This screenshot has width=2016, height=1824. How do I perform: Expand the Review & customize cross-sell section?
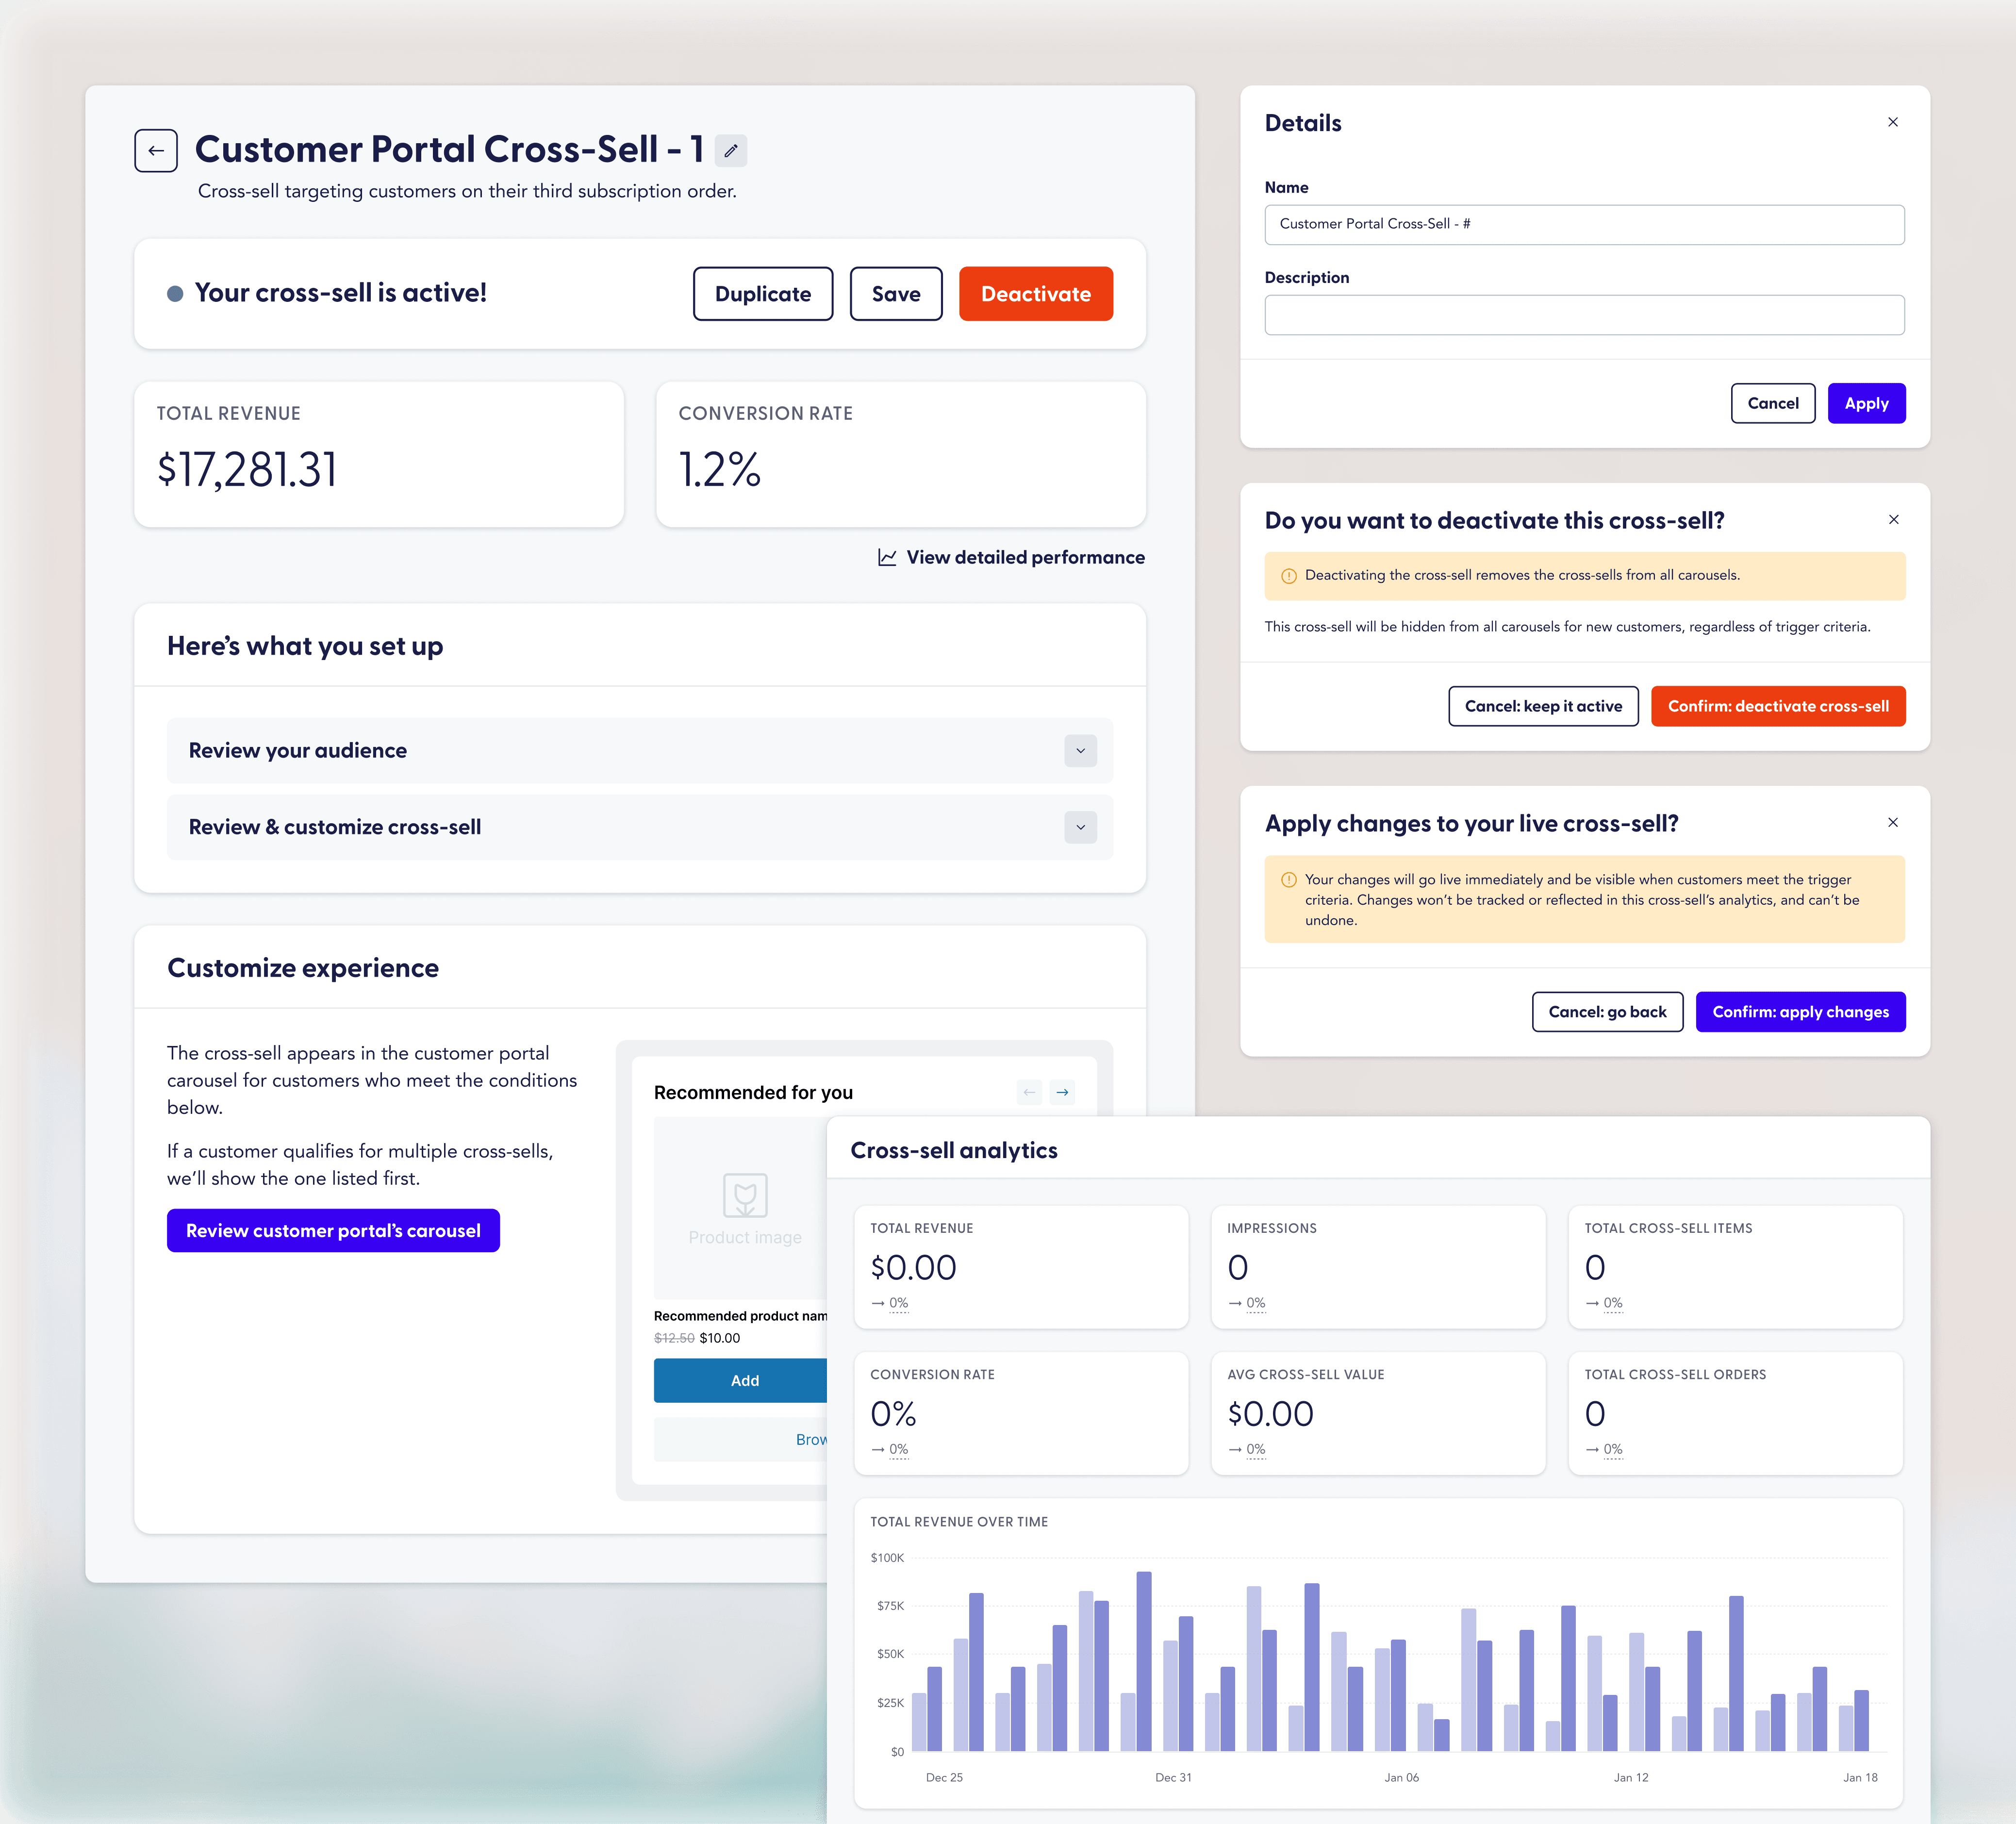pyautogui.click(x=1080, y=827)
